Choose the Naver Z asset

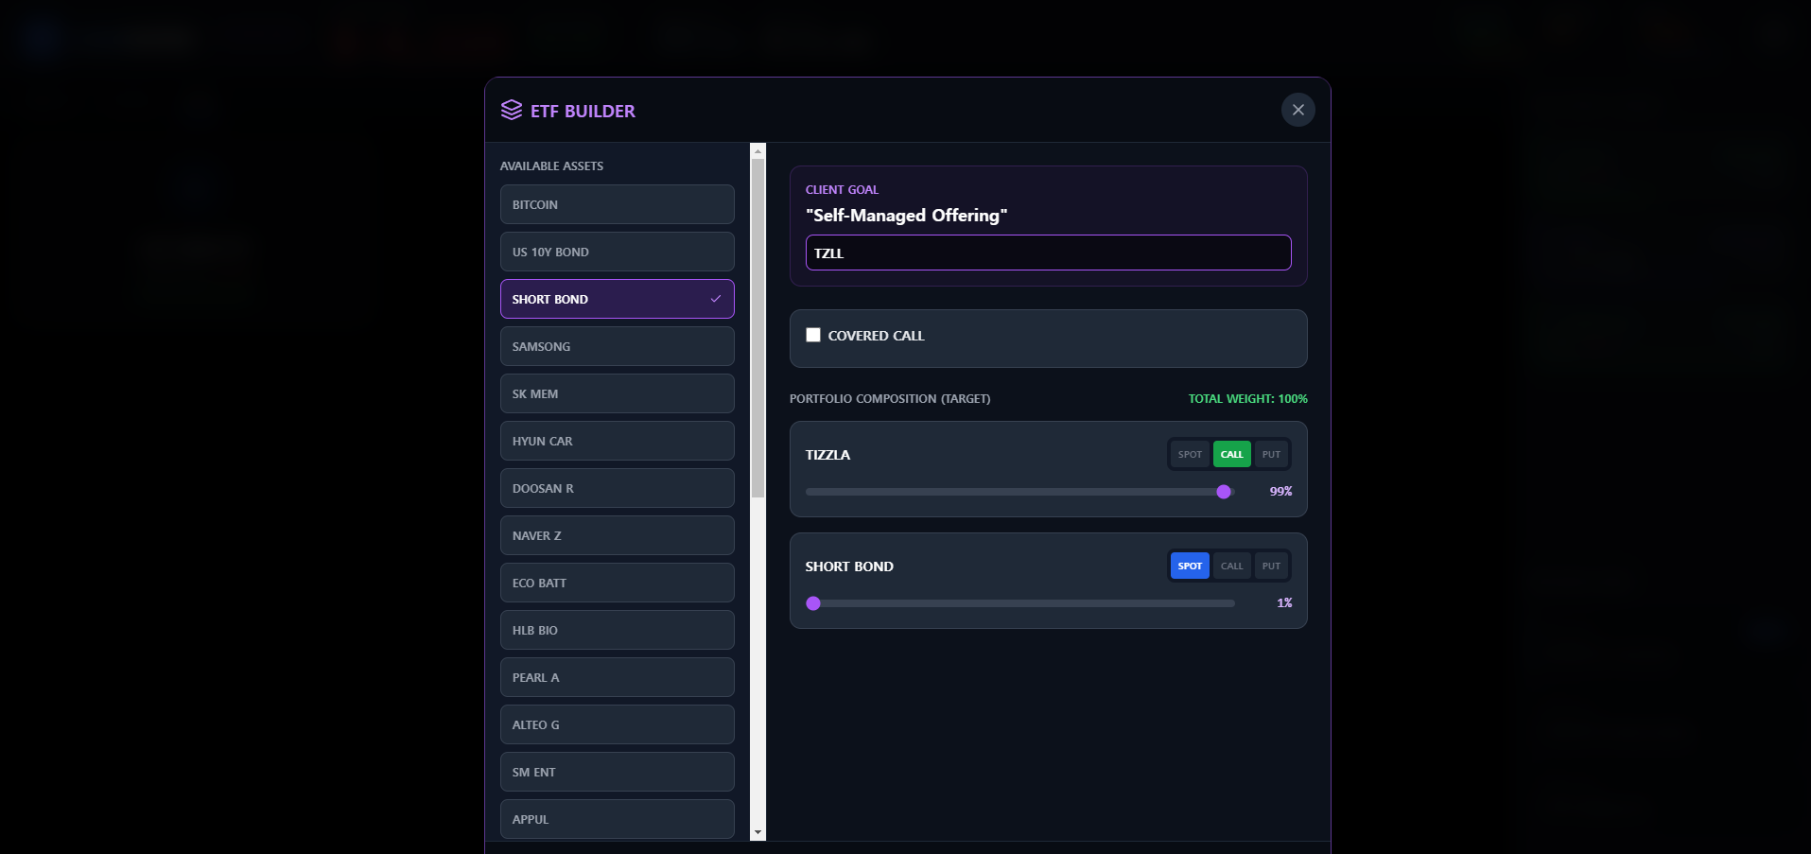(x=617, y=535)
